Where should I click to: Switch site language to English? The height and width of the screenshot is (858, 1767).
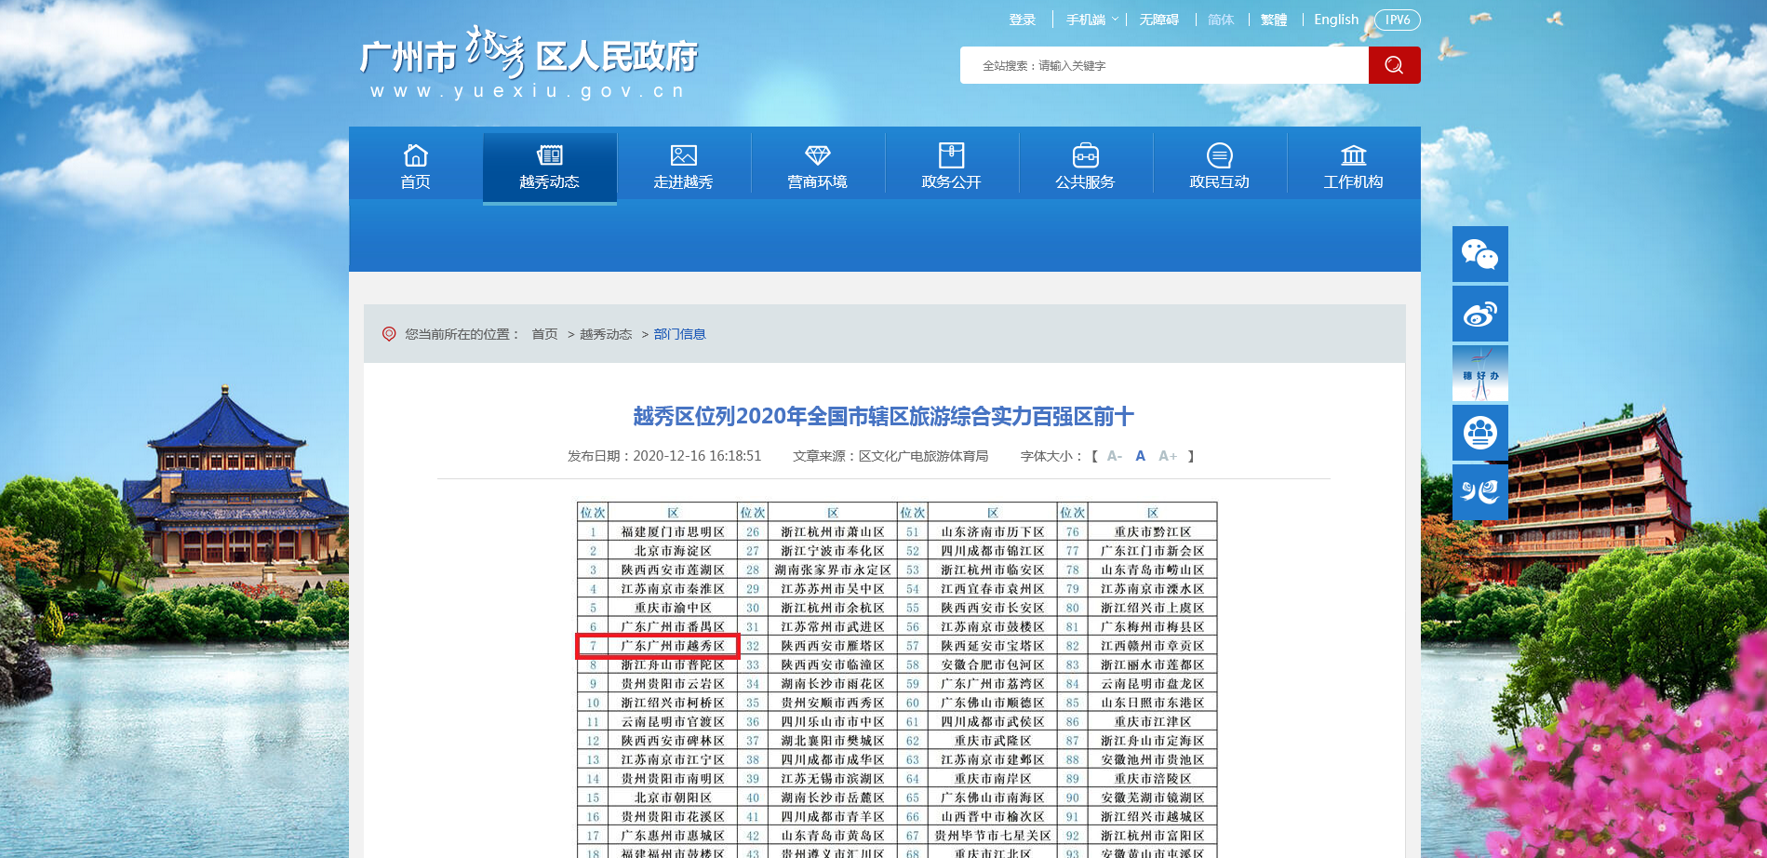pyautogui.click(x=1335, y=20)
